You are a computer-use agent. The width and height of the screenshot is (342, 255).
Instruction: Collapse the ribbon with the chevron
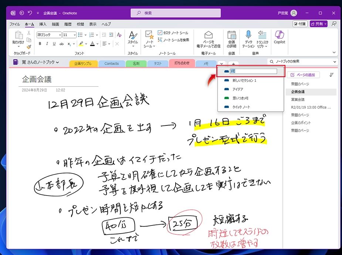pyautogui.click(x=334, y=52)
